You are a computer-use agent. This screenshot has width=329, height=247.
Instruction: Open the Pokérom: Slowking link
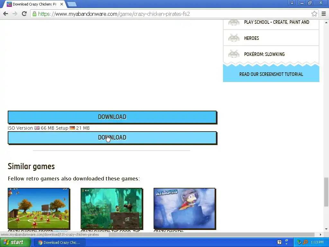264,54
